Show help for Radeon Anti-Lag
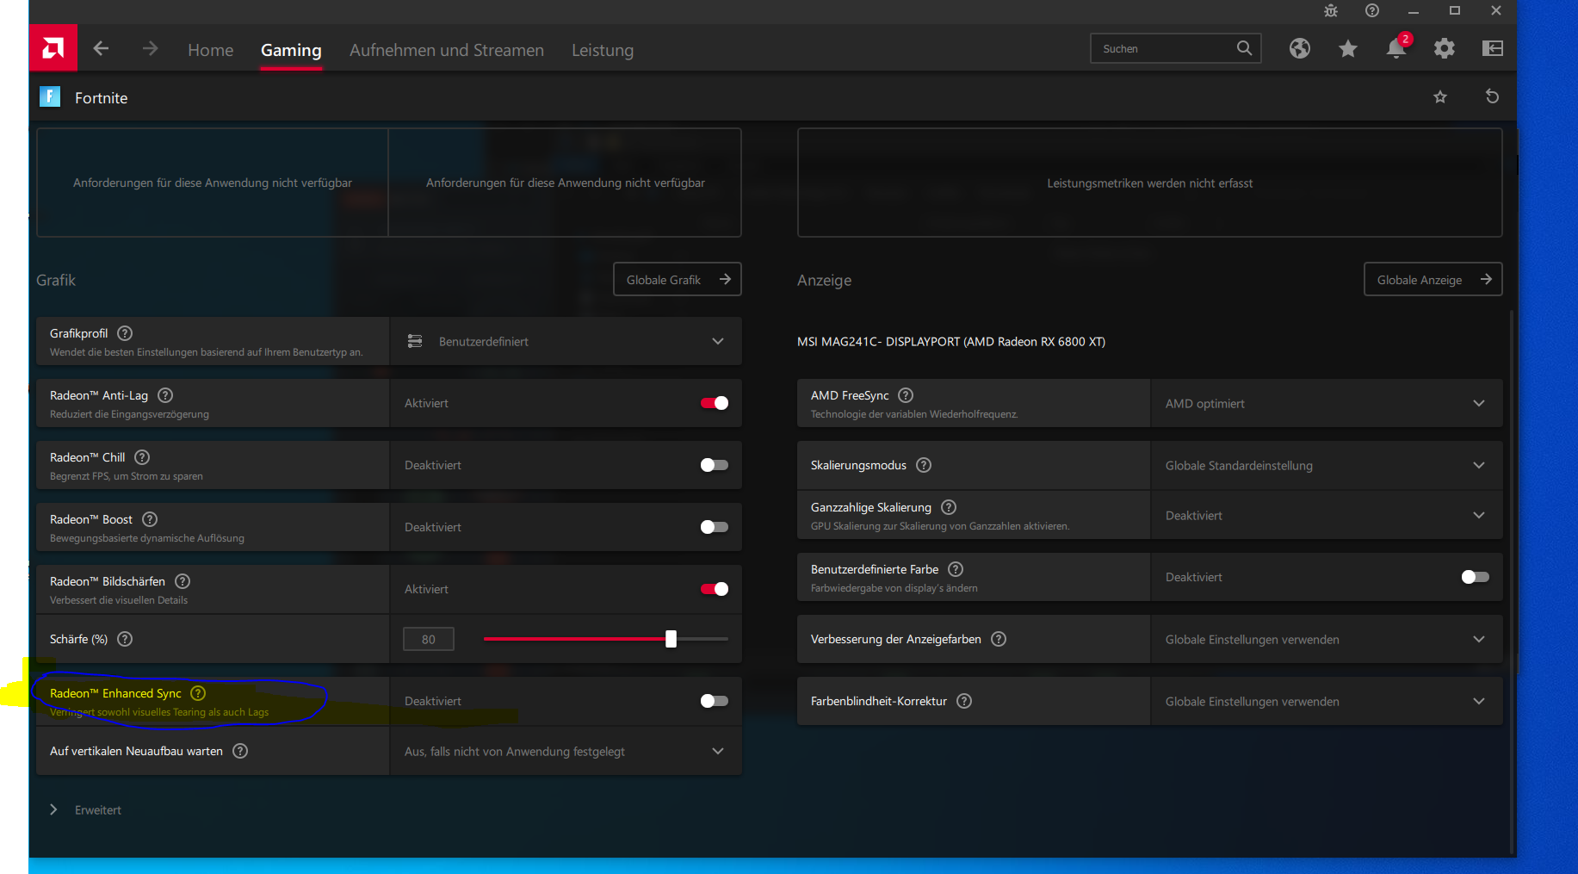This screenshot has width=1578, height=874. [x=165, y=395]
